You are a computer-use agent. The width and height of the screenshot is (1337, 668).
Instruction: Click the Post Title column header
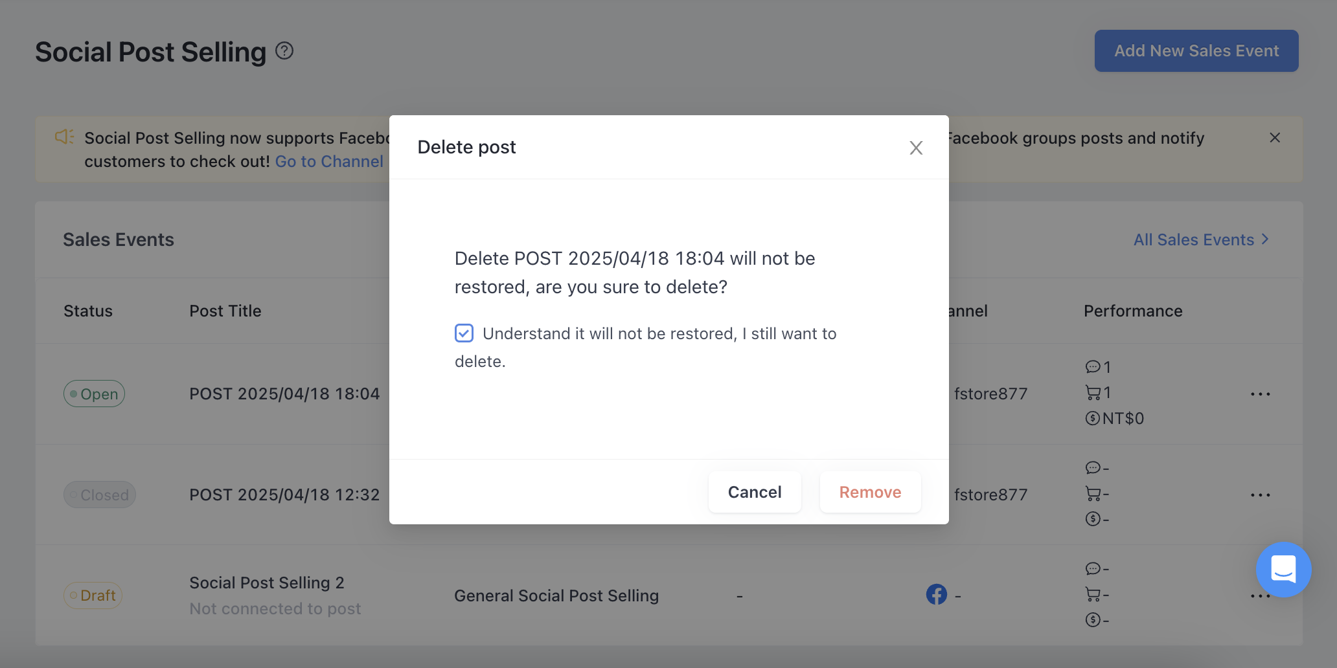point(225,311)
